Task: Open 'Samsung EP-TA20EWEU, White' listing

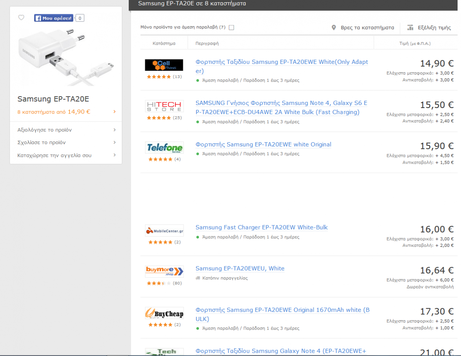Action: coord(240,269)
